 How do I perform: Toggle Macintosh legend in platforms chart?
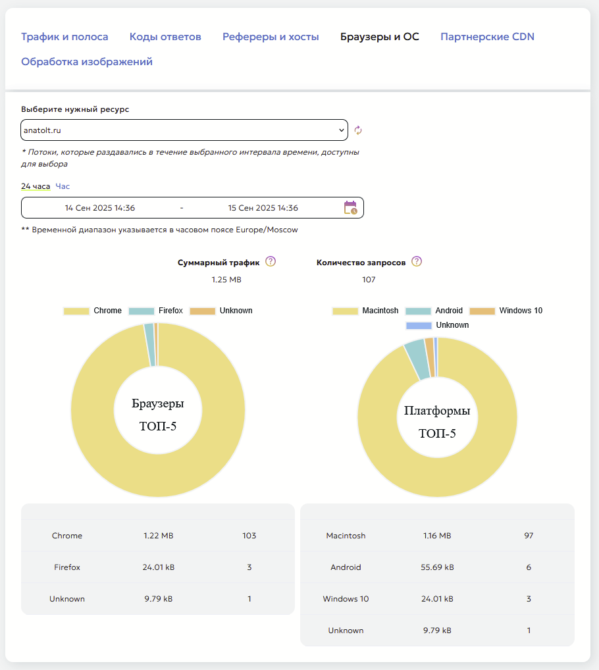pyautogui.click(x=366, y=311)
